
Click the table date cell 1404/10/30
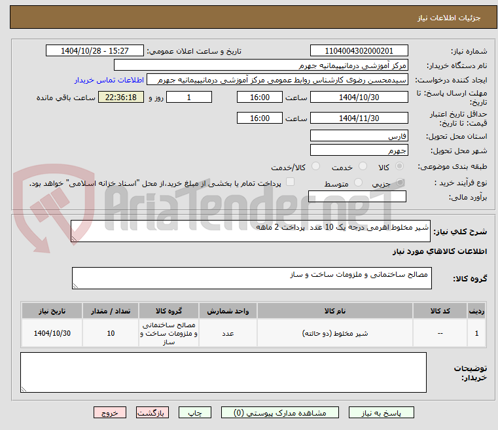(52, 333)
